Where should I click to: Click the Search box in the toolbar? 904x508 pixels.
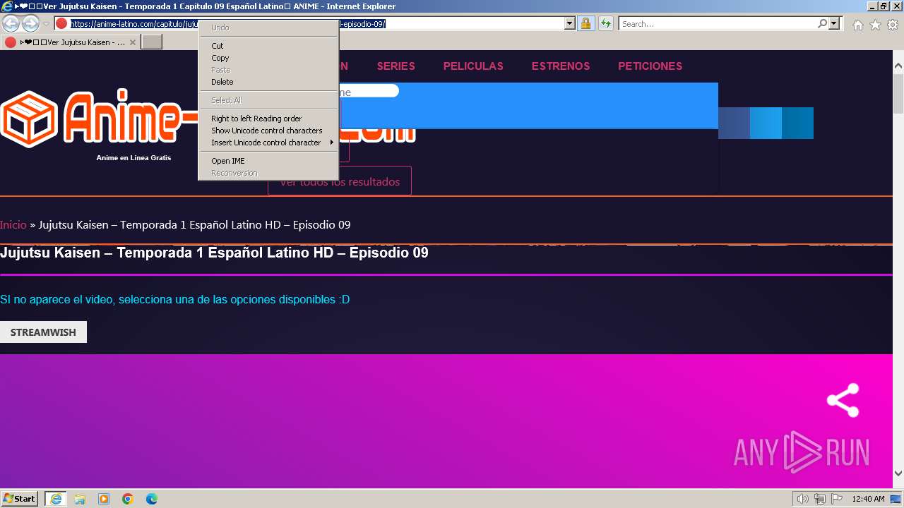pos(718,23)
